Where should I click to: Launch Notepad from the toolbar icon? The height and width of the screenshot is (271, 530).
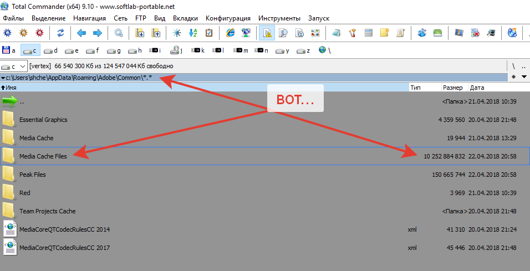(x=337, y=33)
